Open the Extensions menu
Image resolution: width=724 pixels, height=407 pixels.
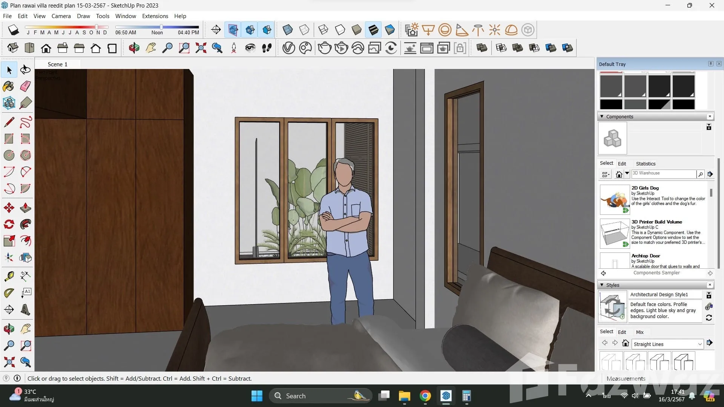[155, 16]
